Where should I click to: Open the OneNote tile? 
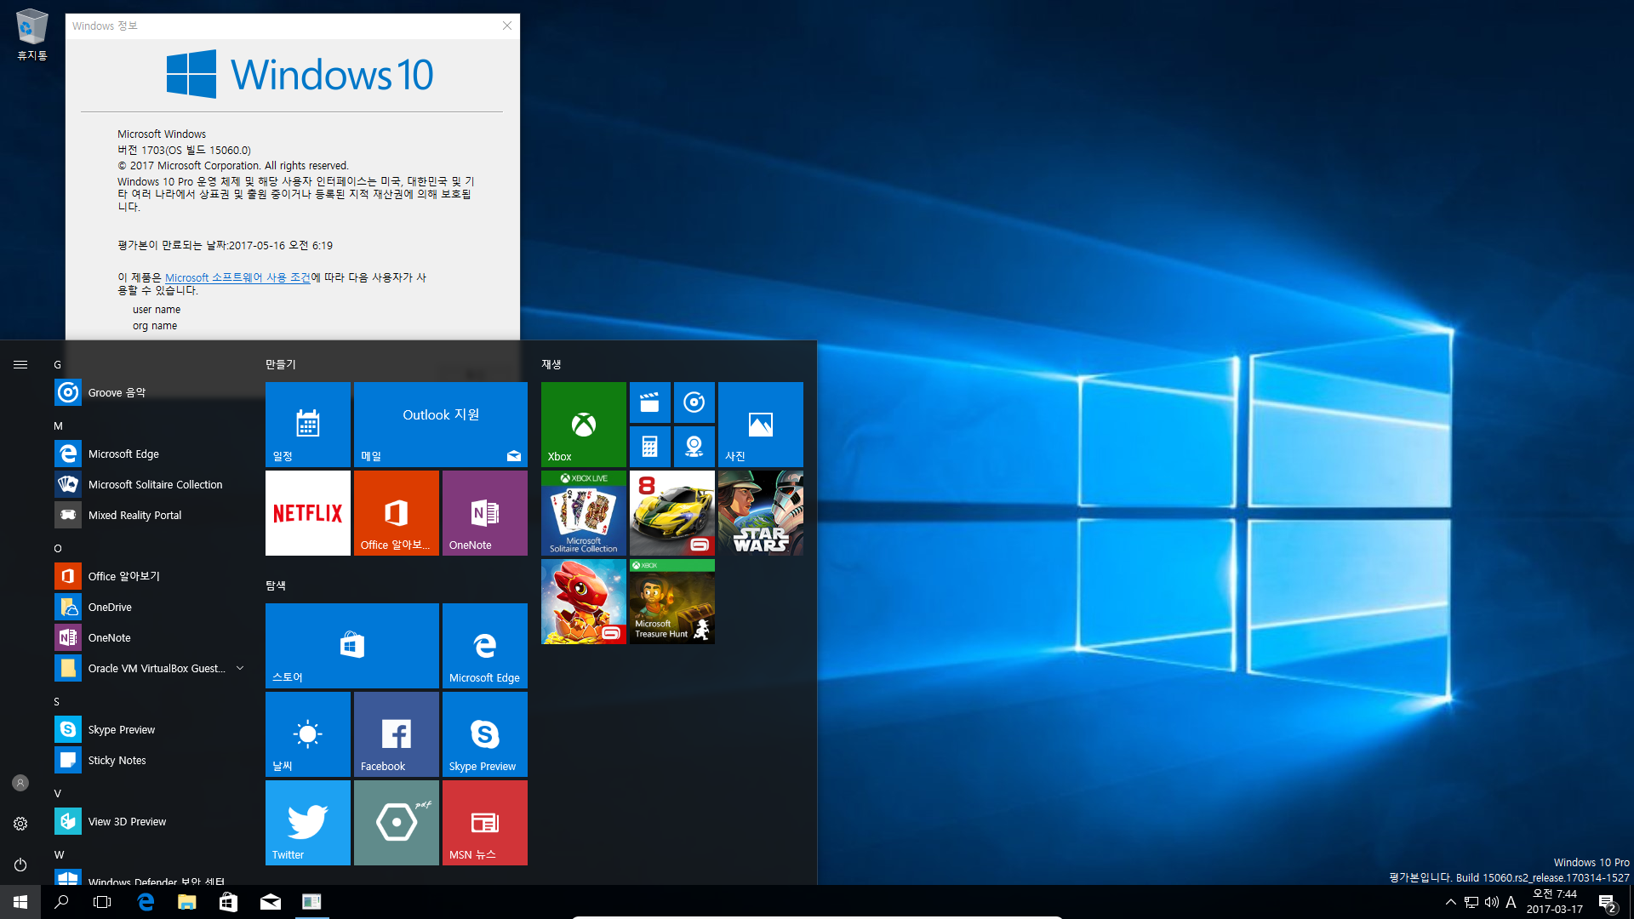point(485,512)
